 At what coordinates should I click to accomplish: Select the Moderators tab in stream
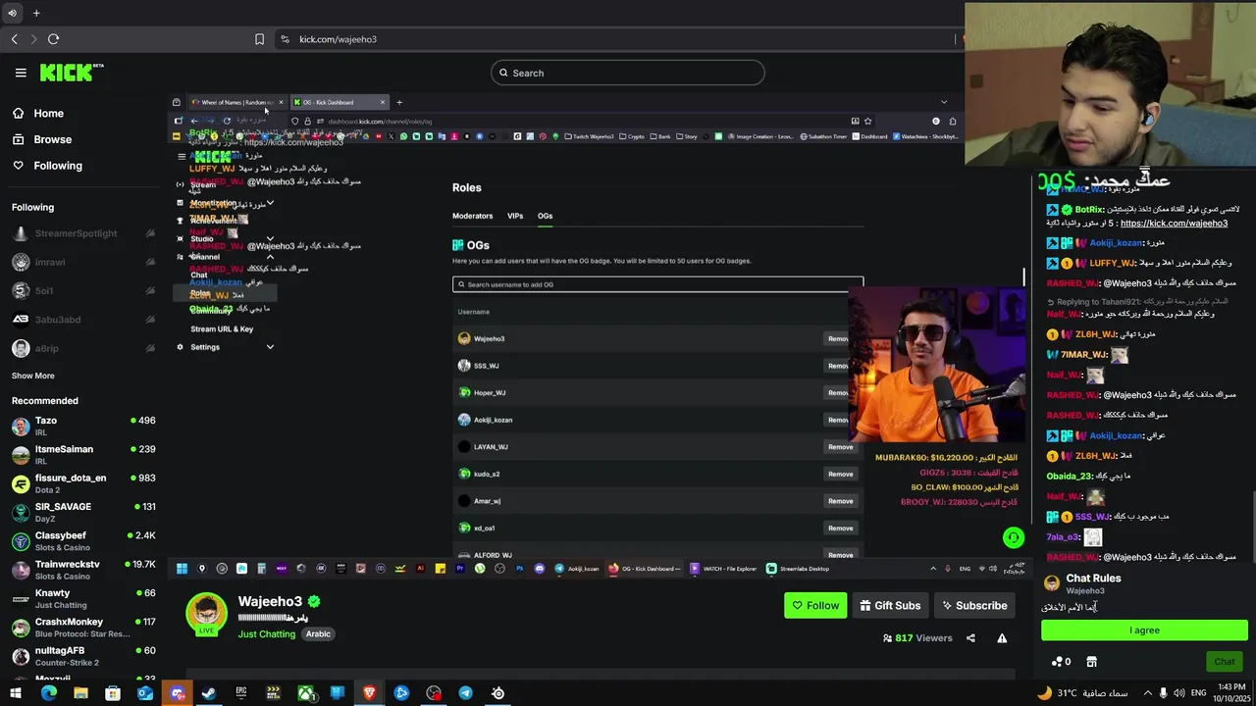472,216
